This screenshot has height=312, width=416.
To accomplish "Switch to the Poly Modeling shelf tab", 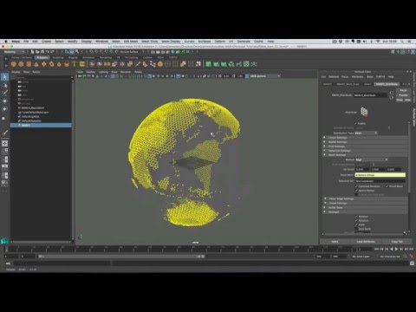I will (42, 57).
